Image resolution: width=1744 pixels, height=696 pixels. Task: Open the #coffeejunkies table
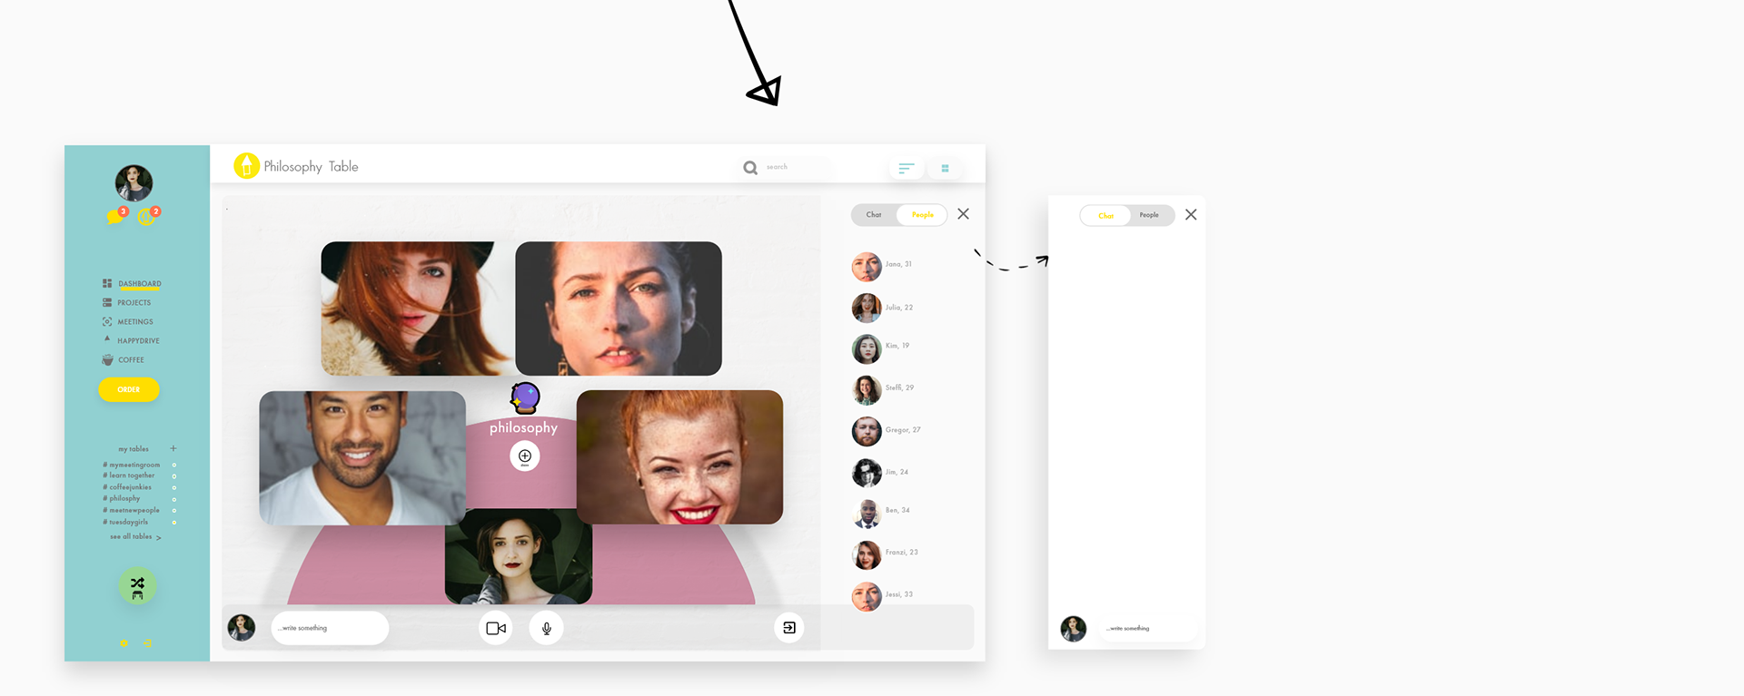[127, 487]
